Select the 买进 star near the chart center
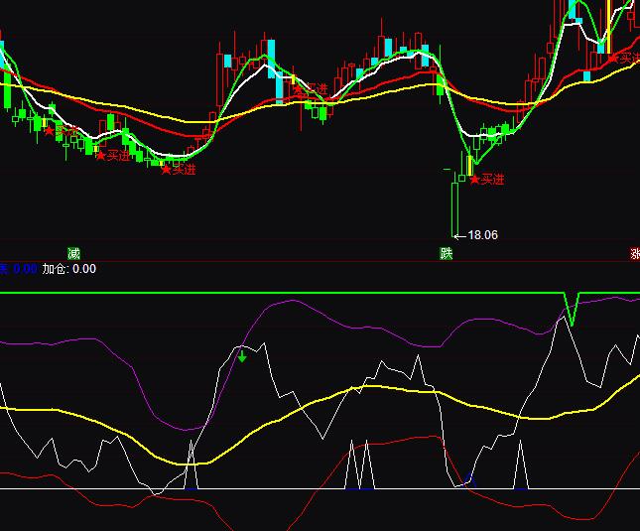This screenshot has height=531, width=640. click(x=298, y=89)
